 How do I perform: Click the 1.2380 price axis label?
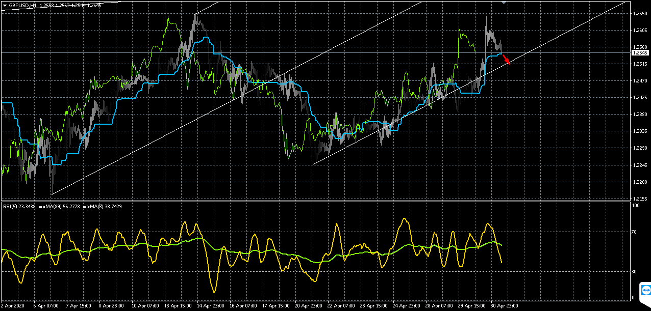[x=640, y=115]
